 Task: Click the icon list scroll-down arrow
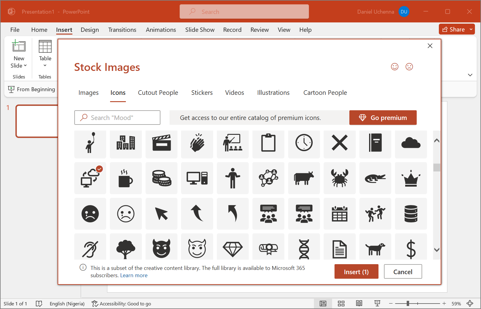437,250
